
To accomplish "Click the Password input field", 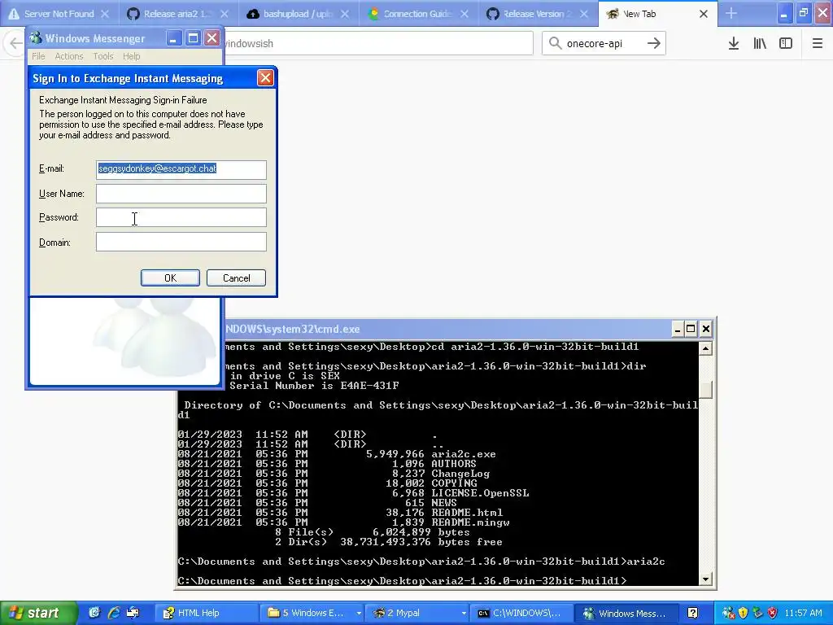I will tap(181, 217).
